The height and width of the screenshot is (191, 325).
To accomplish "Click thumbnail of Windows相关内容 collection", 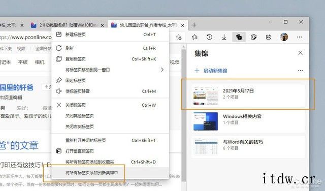I will tap(205, 121).
